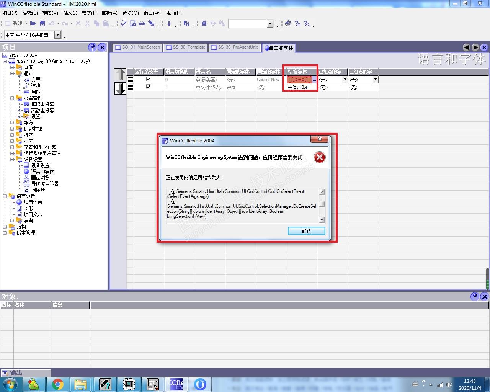Click the binoculars find icon
The height and width of the screenshot is (392, 490).
pos(204,23)
